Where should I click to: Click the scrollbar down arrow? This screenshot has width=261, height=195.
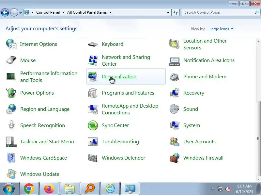(x=258, y=179)
